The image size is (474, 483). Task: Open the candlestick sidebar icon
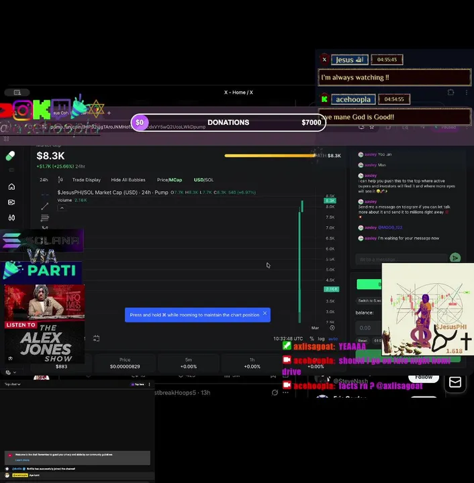pyautogui.click(x=11, y=218)
